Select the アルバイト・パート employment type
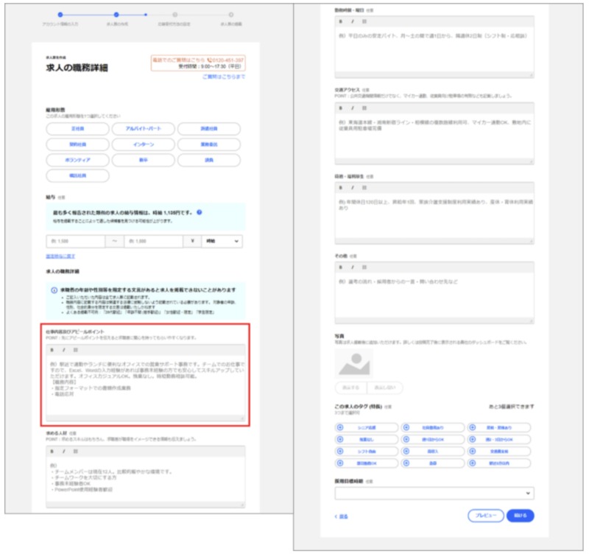This screenshot has width=589, height=554. click(x=143, y=128)
